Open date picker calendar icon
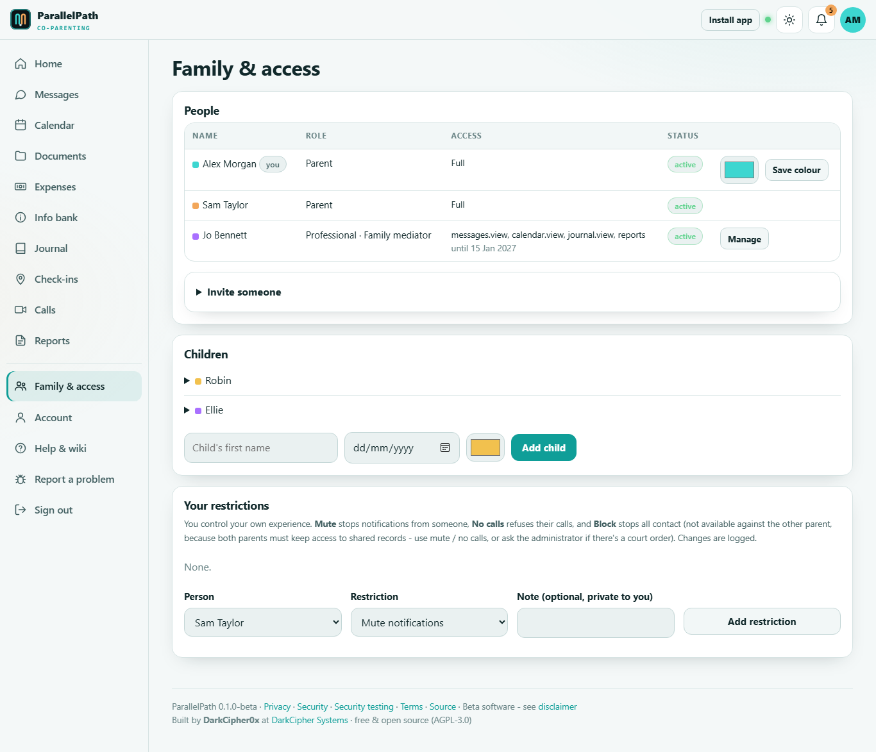 (445, 447)
